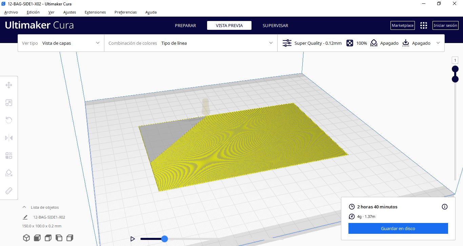Viewport: 463px width, 246px height.
Task: Switch to top view cube icon
Action: pos(48,238)
